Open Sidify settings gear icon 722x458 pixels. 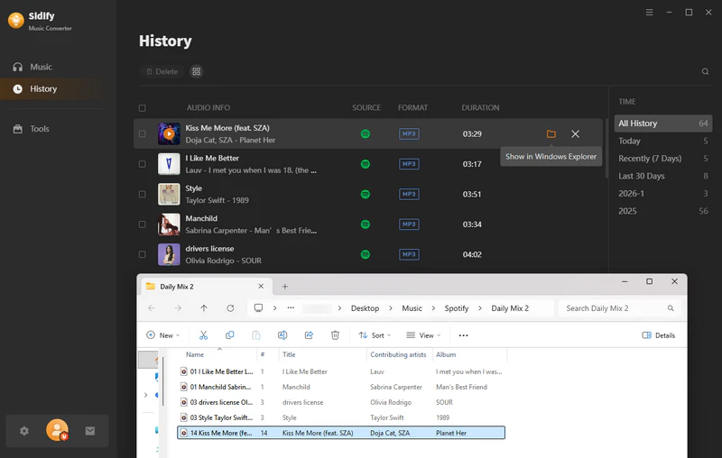24,431
